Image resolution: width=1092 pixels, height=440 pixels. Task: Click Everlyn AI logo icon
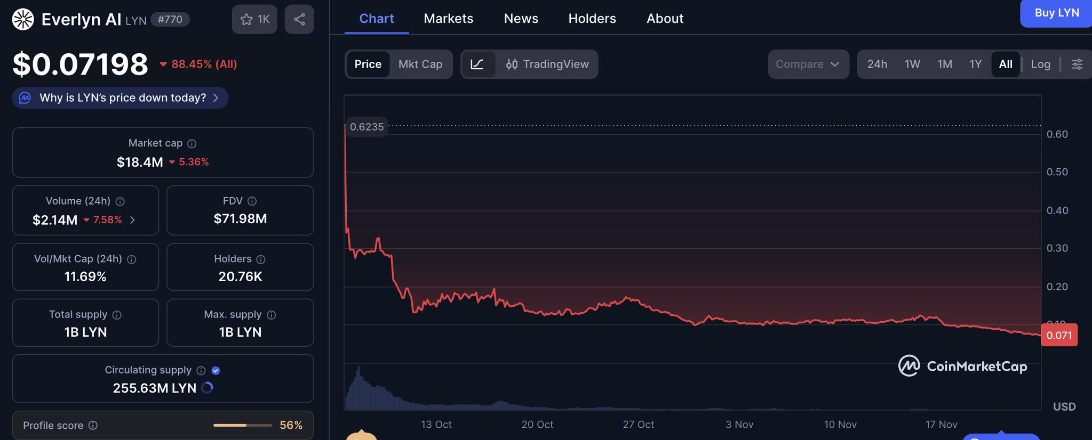point(23,20)
